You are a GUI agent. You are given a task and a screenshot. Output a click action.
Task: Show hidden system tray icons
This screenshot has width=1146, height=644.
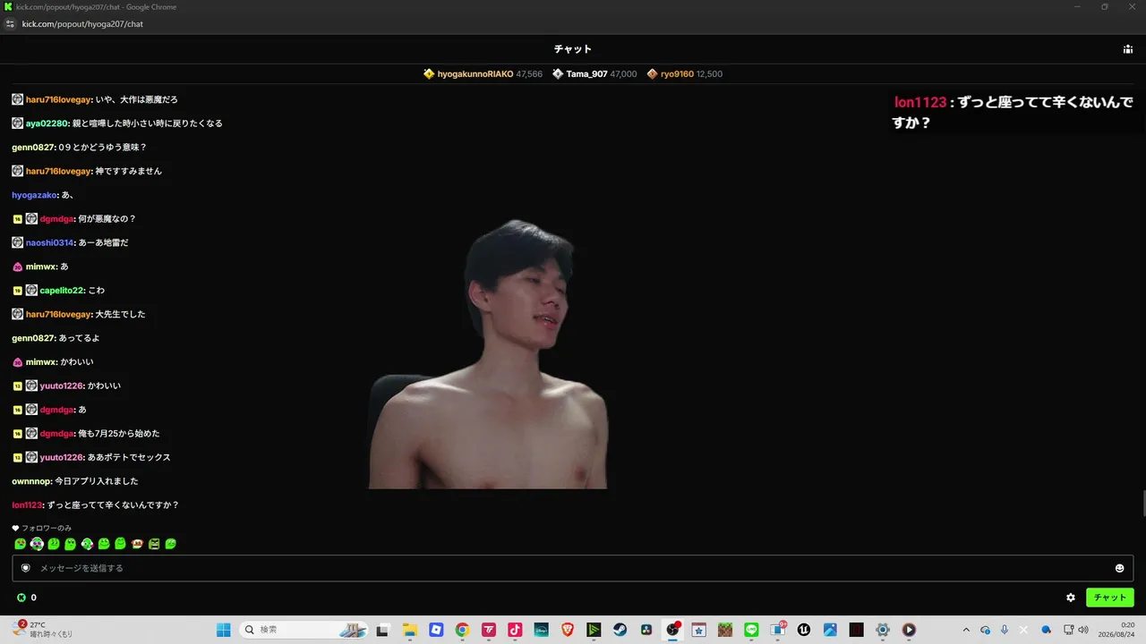965,630
